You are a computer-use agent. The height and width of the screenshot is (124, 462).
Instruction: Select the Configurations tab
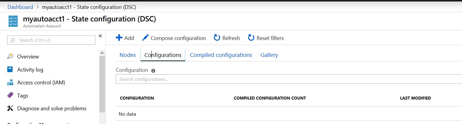tap(163, 55)
